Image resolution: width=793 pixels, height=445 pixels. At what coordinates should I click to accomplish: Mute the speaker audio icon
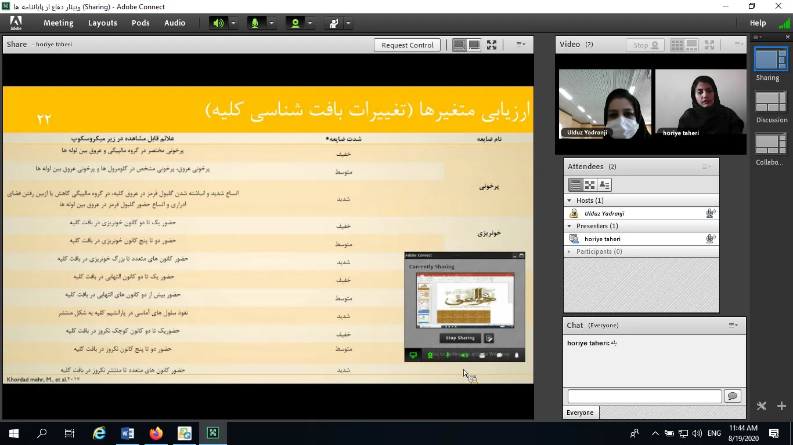click(x=218, y=23)
